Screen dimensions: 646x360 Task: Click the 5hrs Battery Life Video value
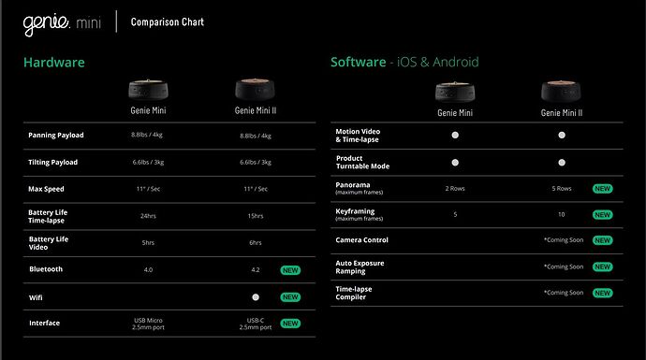tap(148, 243)
